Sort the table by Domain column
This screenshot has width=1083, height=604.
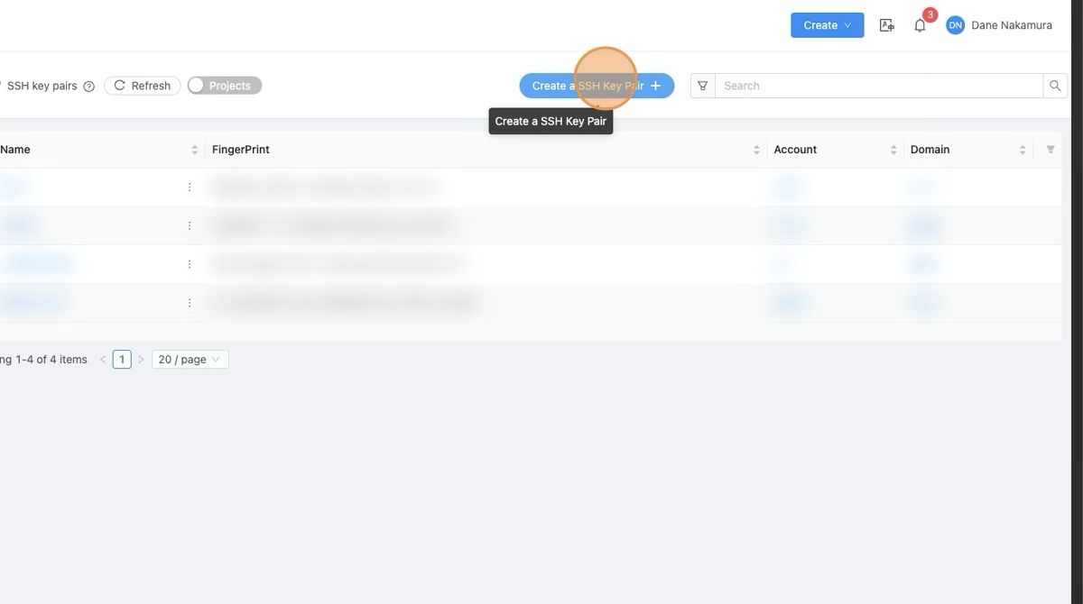[1022, 150]
